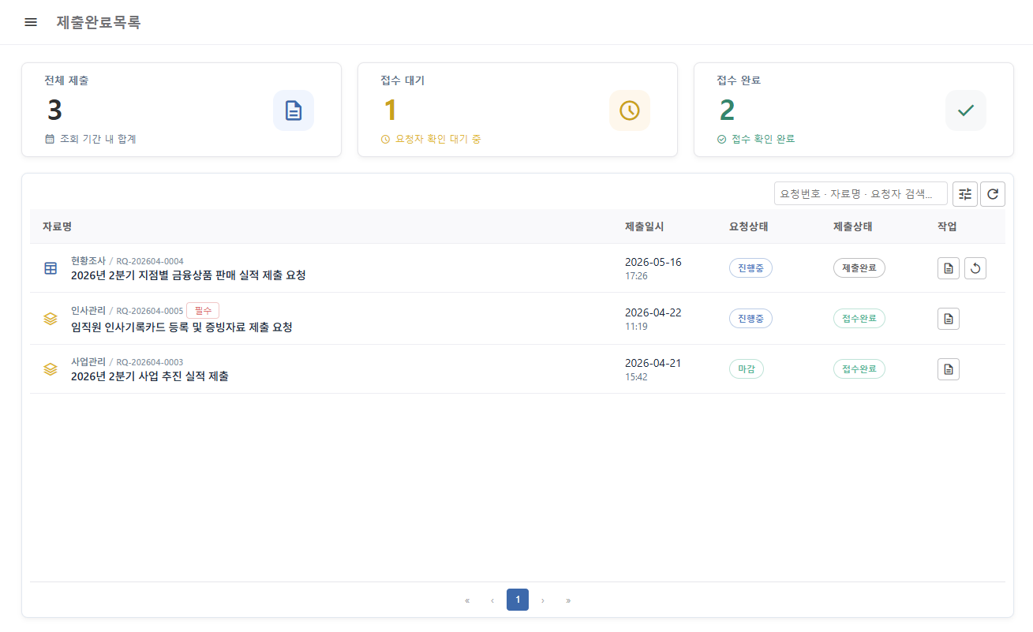The image size is (1033, 632).
Task: Click the RQ-202604-0004 request number
Action: (150, 261)
